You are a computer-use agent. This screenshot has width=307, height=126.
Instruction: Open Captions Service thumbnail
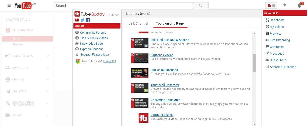point(140,58)
